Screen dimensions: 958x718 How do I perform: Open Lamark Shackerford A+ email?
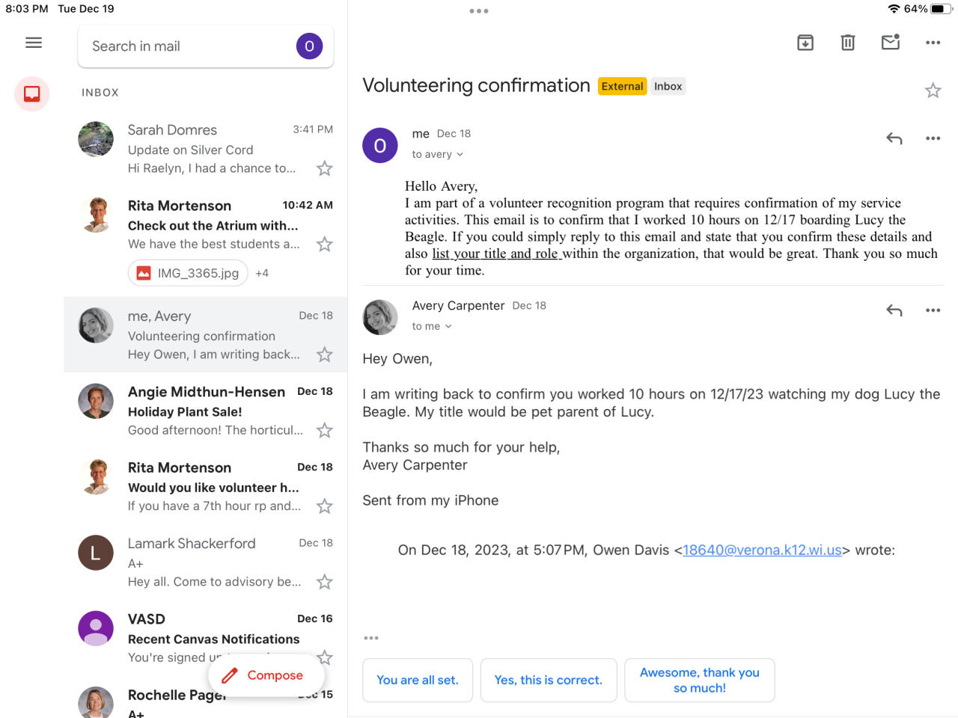(x=206, y=562)
